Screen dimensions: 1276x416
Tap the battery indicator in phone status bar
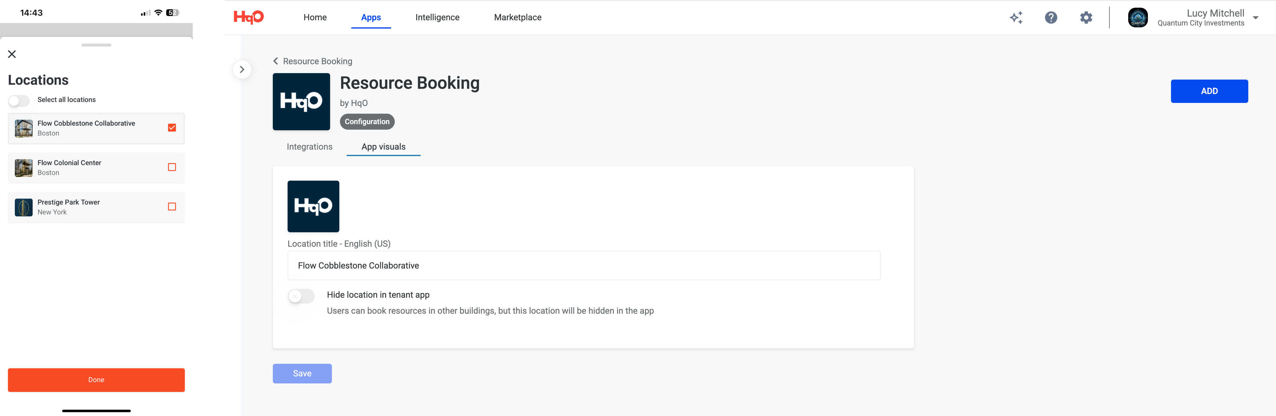tap(172, 13)
